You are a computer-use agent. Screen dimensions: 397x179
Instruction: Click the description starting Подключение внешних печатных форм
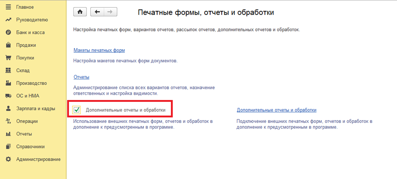click(x=305, y=124)
